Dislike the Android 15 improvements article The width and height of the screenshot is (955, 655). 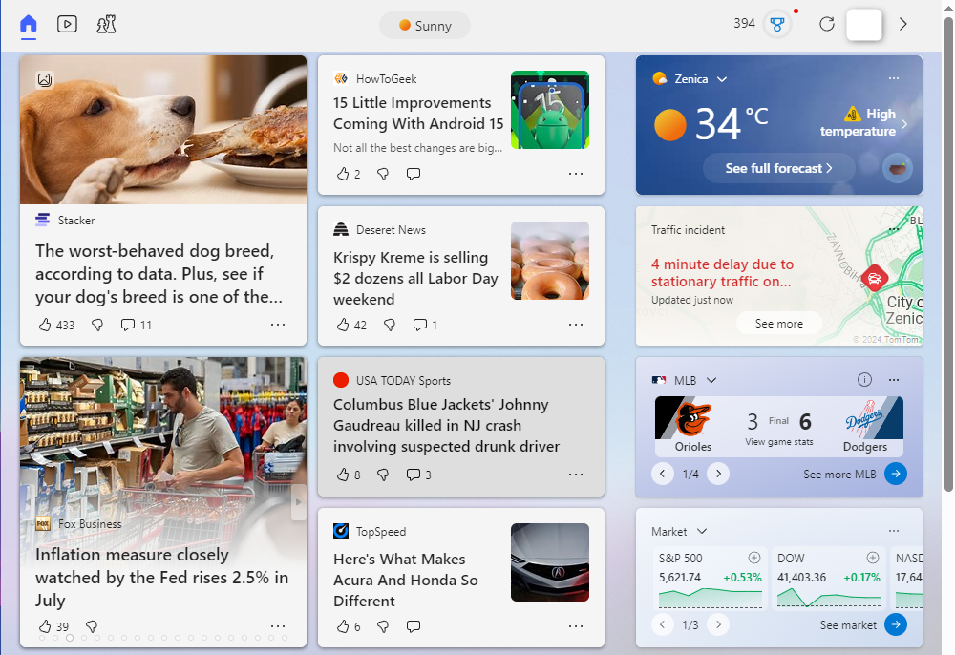tap(383, 174)
